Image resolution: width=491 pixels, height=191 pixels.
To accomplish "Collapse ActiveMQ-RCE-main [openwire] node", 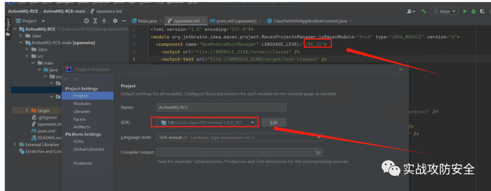I will point(21,43).
